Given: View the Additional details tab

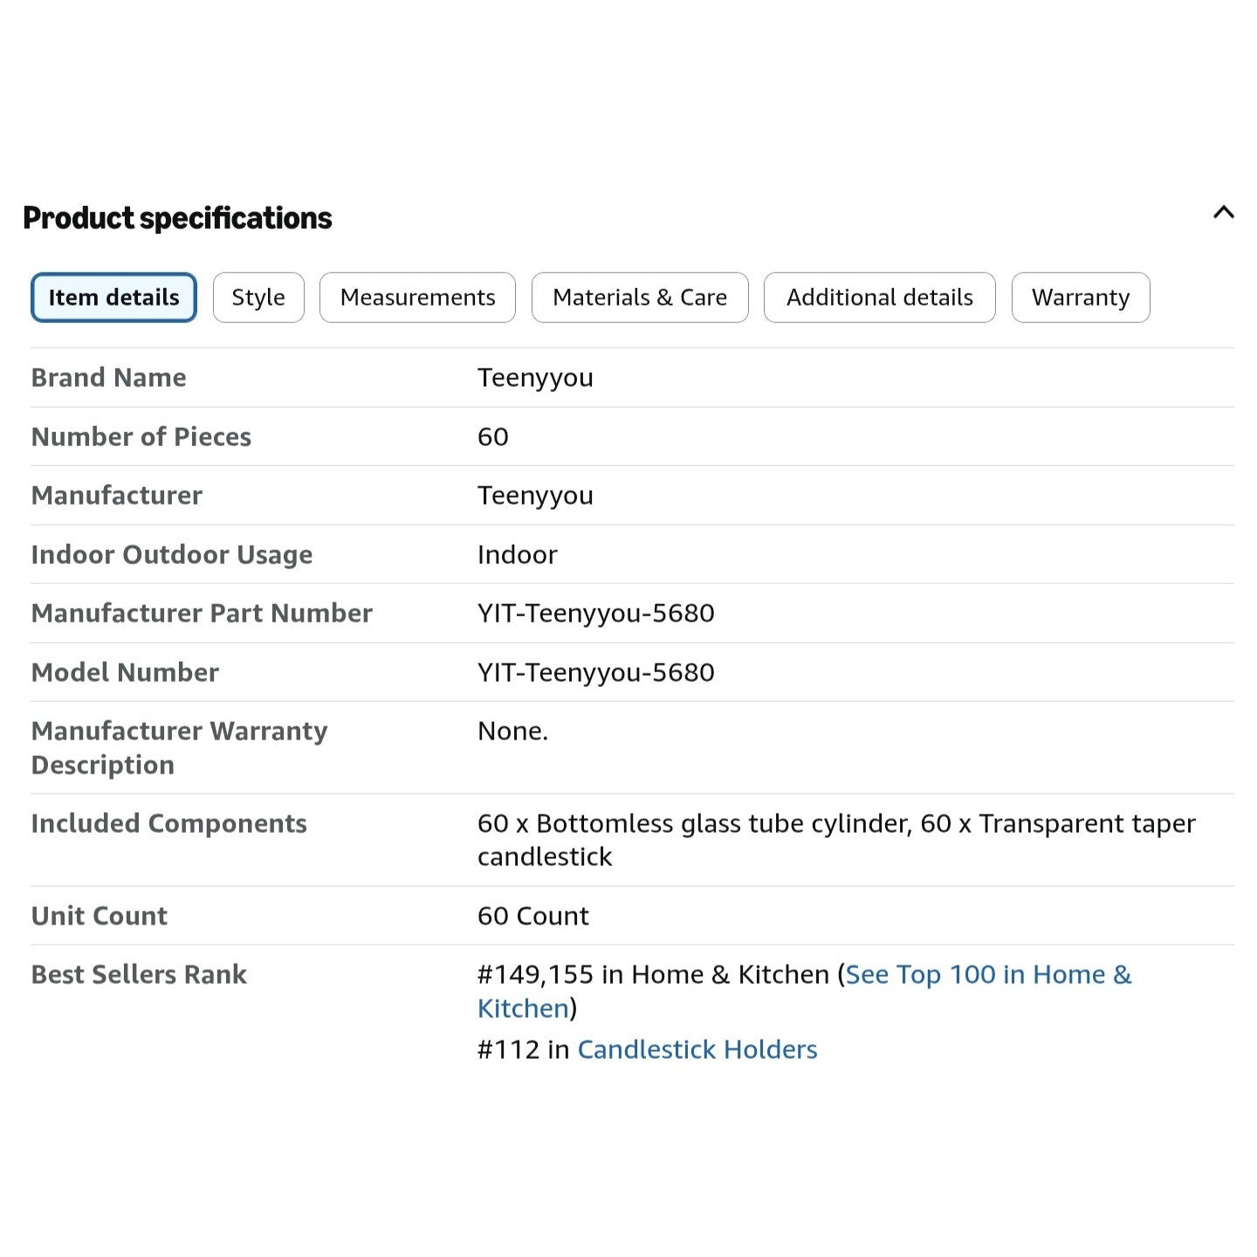Looking at the screenshot, I should click(x=880, y=298).
